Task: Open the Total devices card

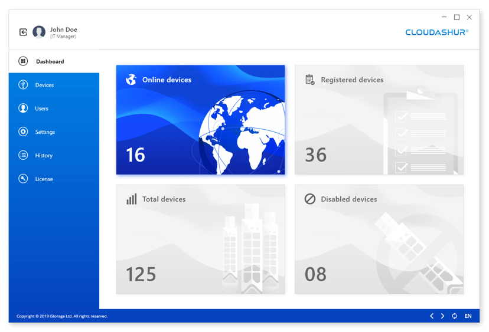Action: pos(200,239)
